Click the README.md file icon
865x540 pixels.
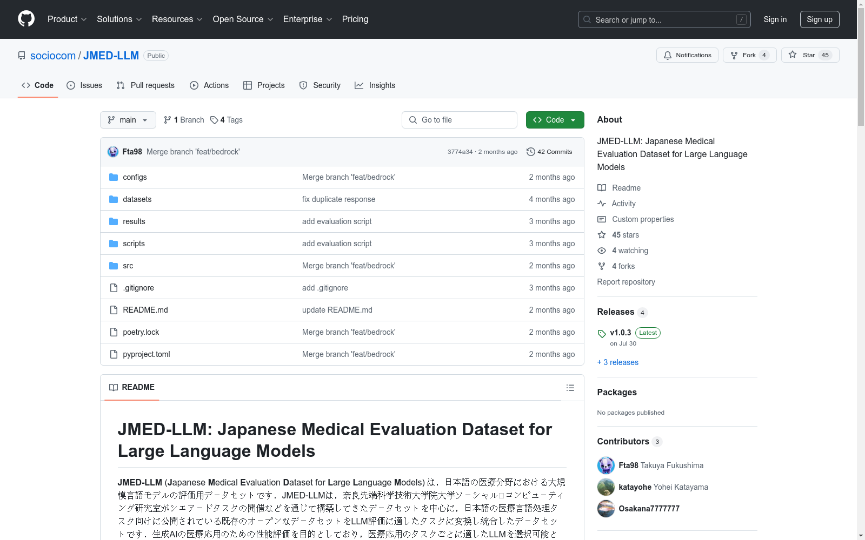coord(114,310)
